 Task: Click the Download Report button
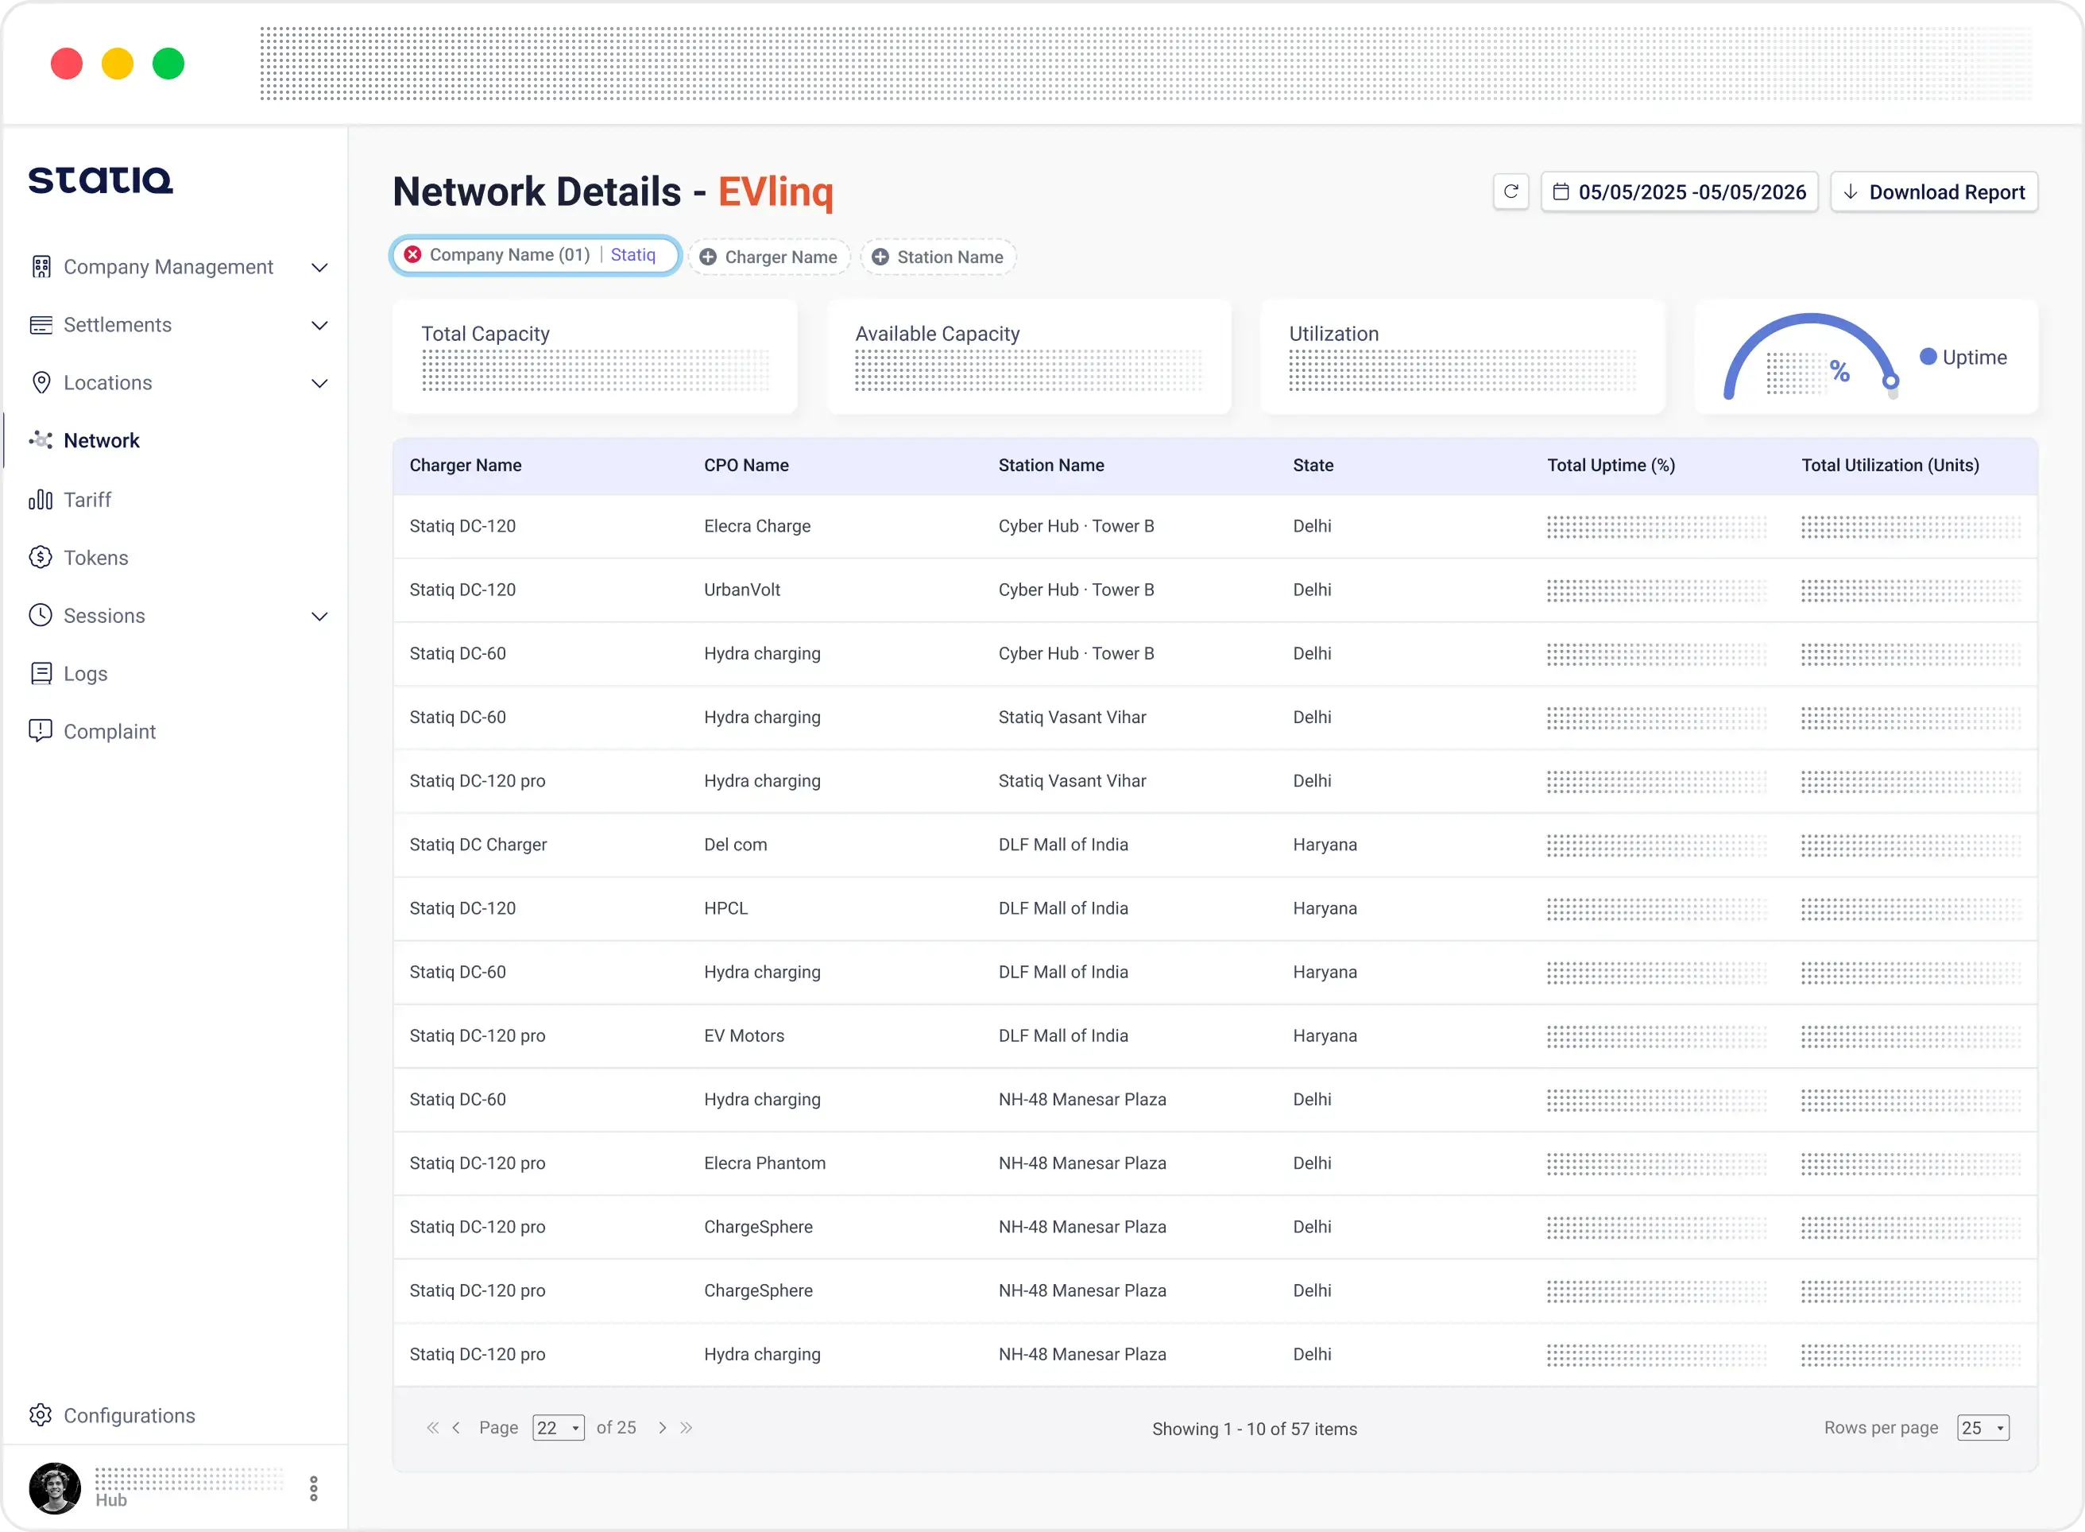pos(1934,192)
